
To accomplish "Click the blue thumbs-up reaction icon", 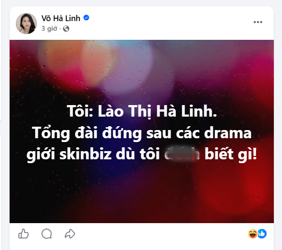I will (x=262, y=234).
